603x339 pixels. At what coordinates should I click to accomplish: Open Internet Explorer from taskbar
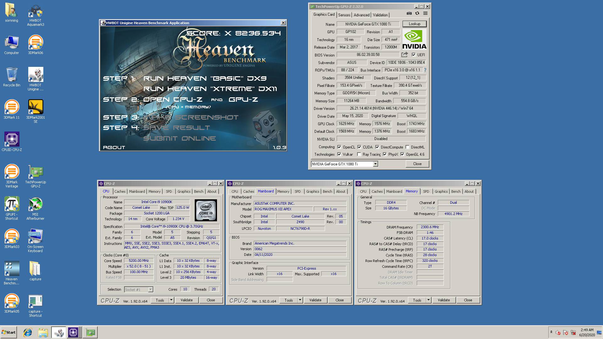[x=28, y=332]
